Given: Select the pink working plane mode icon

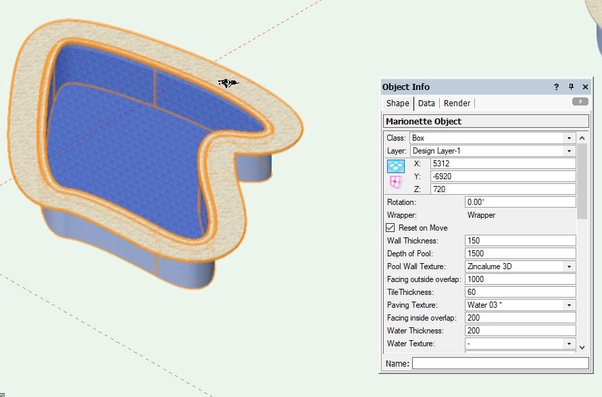Looking at the screenshot, I should click(396, 182).
